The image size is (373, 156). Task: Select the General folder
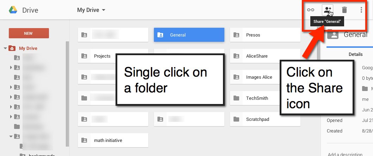click(189, 35)
